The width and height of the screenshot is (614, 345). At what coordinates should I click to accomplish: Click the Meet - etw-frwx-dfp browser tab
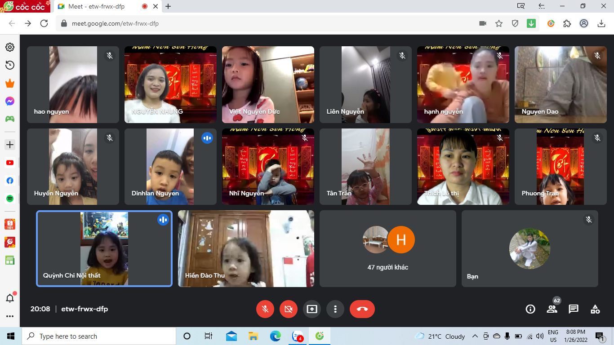(x=97, y=7)
